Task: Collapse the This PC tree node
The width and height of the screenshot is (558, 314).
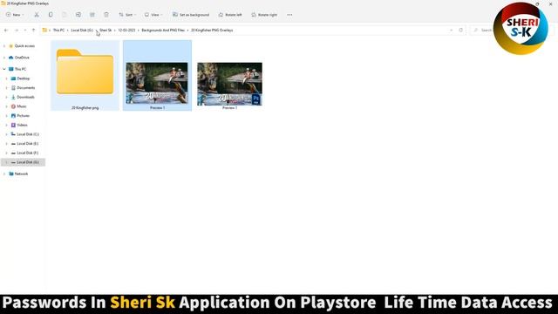Action: tap(4, 69)
